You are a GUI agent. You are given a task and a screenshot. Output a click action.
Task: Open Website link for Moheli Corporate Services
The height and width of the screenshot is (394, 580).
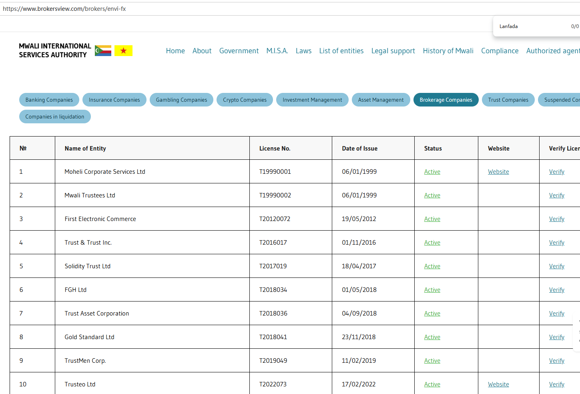498,172
